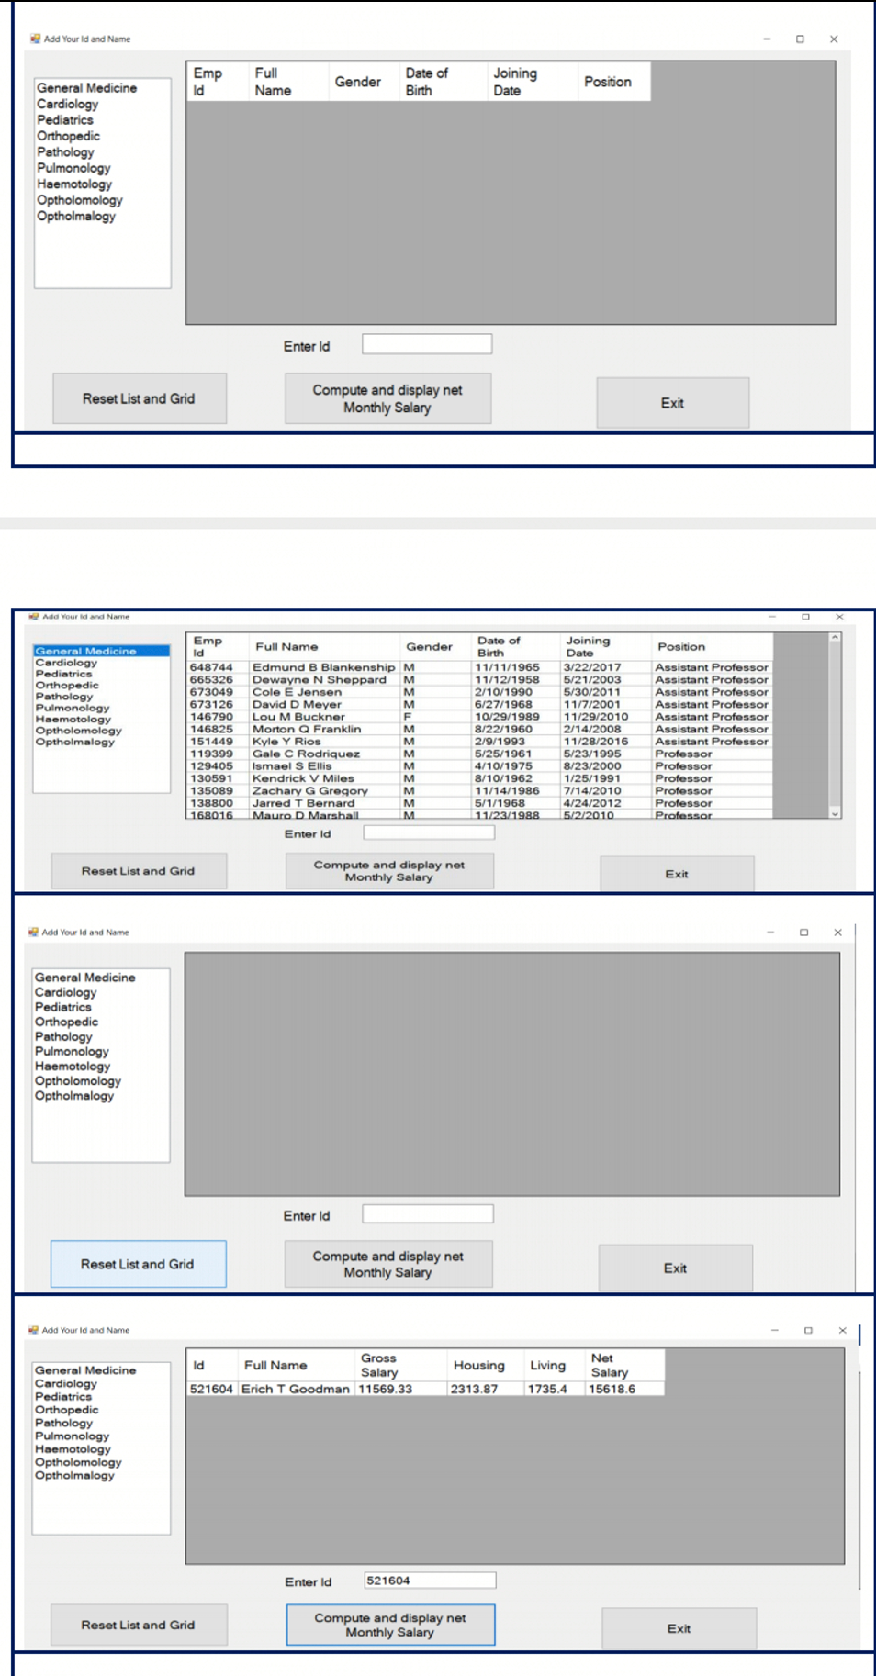Focus Enter Id field in employee list window

pyautogui.click(x=429, y=832)
